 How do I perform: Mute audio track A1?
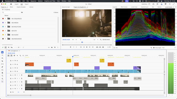click(x=17, y=75)
